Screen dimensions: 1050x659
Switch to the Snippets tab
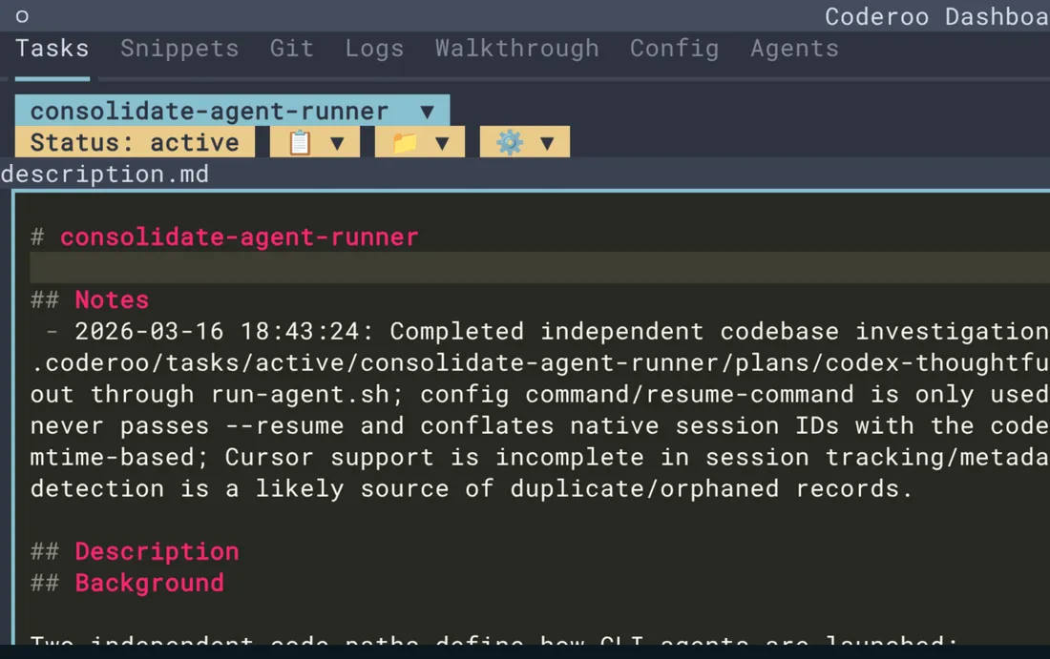click(179, 49)
